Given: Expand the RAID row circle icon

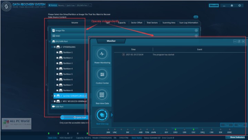Looking at the screenshot, I should point(196,36).
